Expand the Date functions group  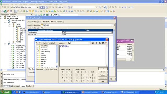point(37,54)
